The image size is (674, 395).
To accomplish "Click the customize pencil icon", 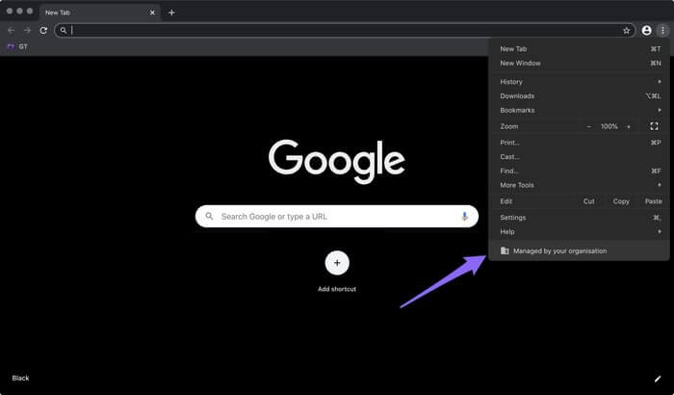I will 658,380.
